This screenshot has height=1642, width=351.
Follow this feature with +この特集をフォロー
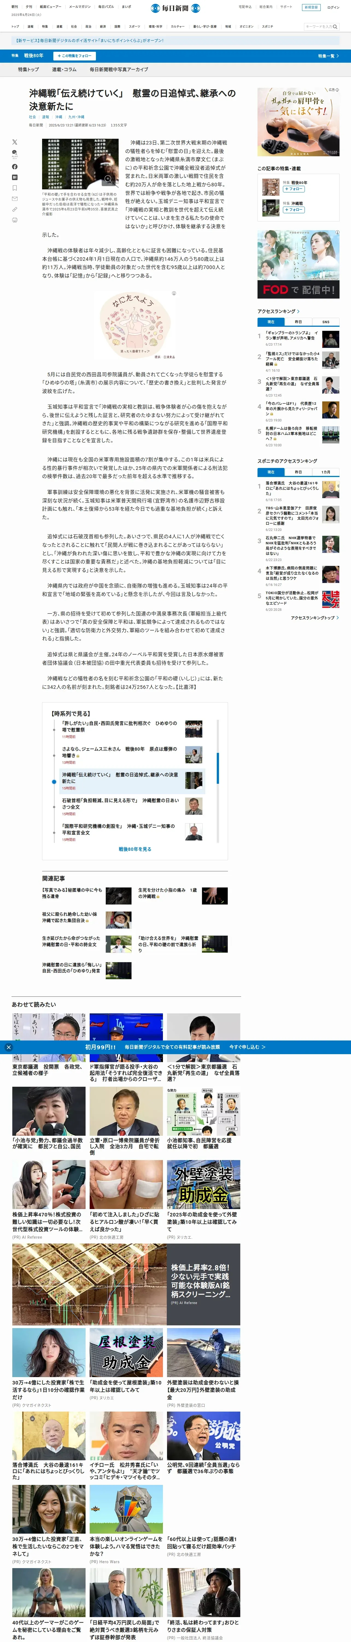click(x=75, y=56)
